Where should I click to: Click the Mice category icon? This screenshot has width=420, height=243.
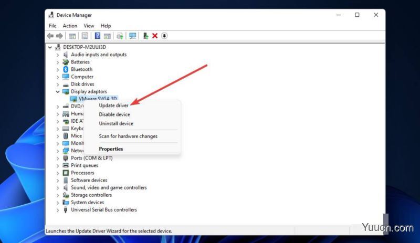tap(66, 136)
